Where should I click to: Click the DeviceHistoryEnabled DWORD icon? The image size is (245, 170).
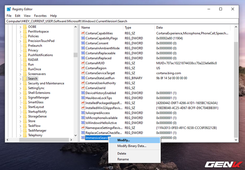83,93
